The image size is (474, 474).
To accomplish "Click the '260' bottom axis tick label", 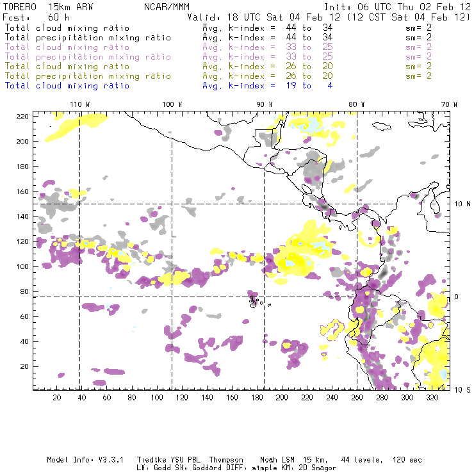I will tap(357, 398).
